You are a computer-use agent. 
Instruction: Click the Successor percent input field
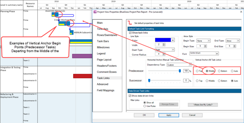(186, 81)
